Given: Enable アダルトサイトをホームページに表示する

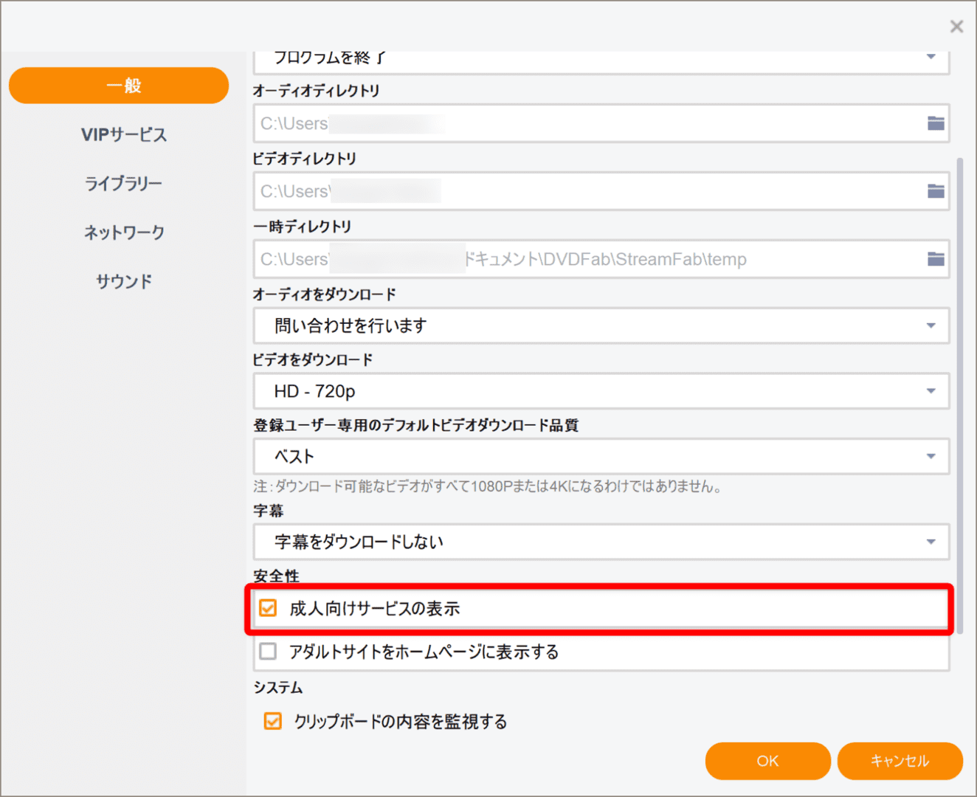Looking at the screenshot, I should [x=270, y=652].
